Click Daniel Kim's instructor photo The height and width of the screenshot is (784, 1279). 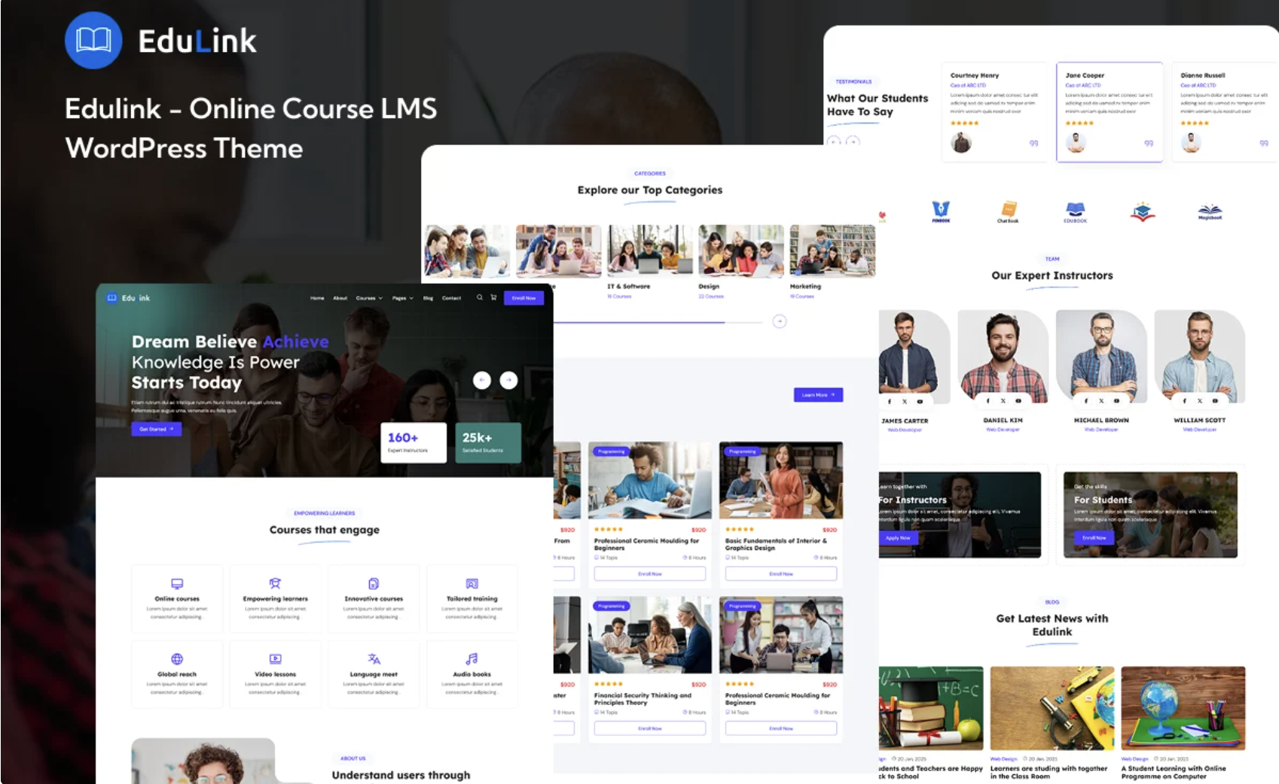tap(1003, 357)
